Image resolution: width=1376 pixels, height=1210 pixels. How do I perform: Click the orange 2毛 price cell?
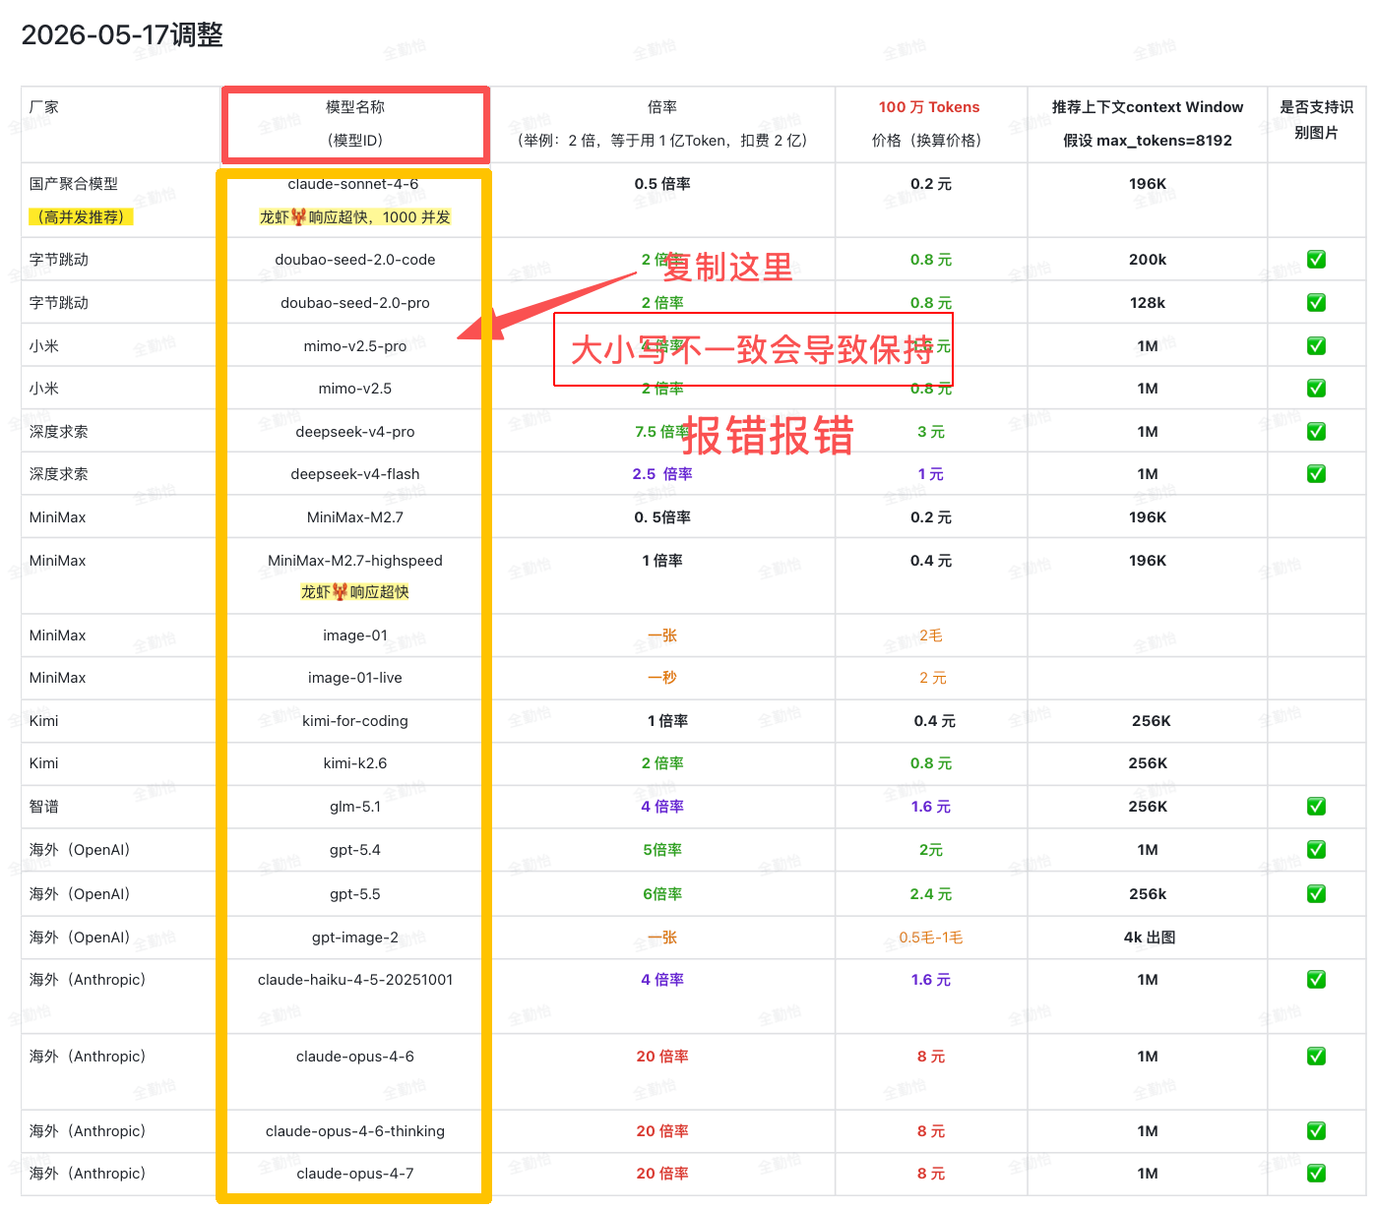pyautogui.click(x=931, y=635)
